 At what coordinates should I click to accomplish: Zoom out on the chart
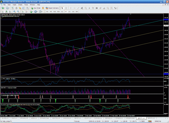tap(18, 12)
